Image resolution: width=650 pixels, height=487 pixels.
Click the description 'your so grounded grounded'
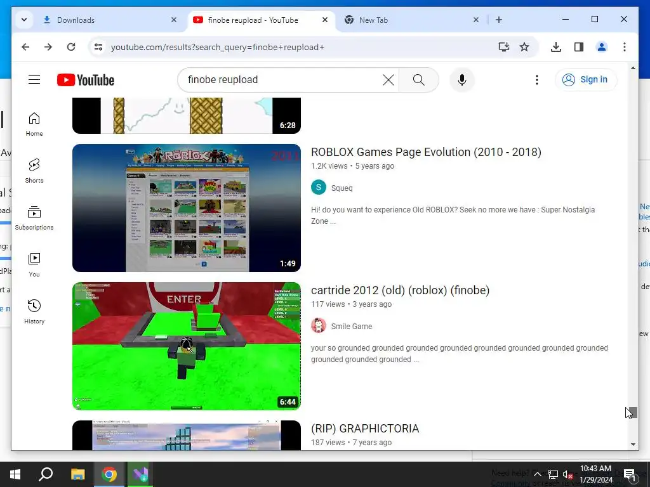coord(460,354)
